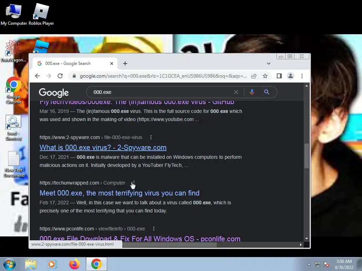
Task: Select DataWagon desktop shortcut
Action: coord(13,51)
